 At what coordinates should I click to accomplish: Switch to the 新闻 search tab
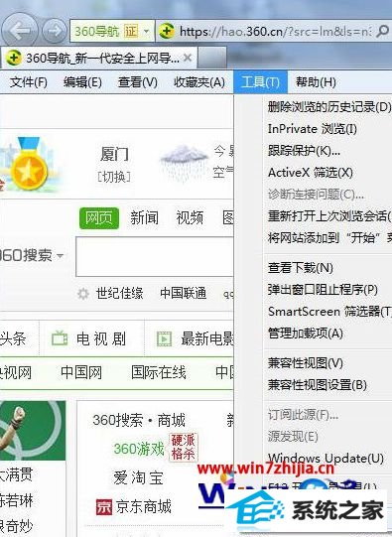[x=144, y=218]
